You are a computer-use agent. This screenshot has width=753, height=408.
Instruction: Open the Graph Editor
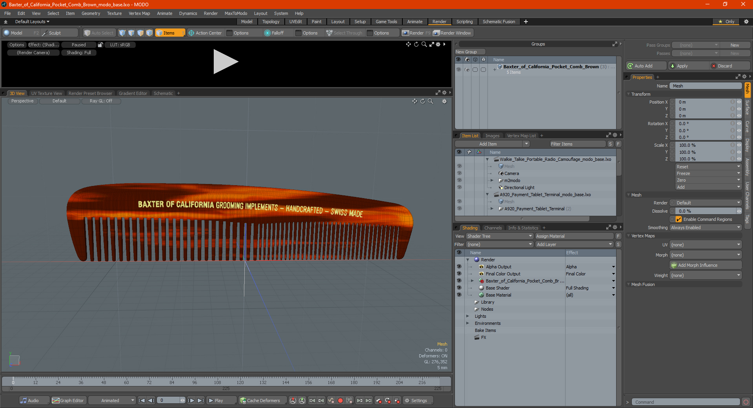(68, 401)
